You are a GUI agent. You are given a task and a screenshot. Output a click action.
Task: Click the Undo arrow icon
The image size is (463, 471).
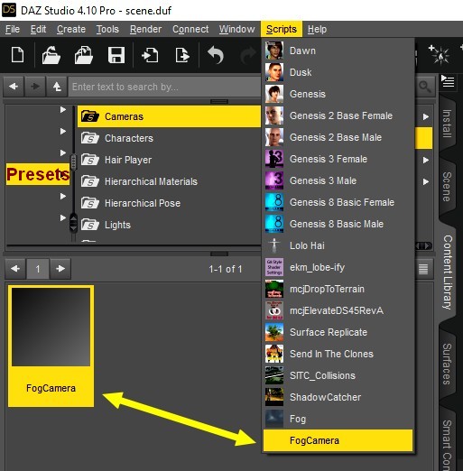tap(216, 55)
